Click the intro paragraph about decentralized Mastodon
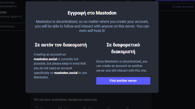 92,26
